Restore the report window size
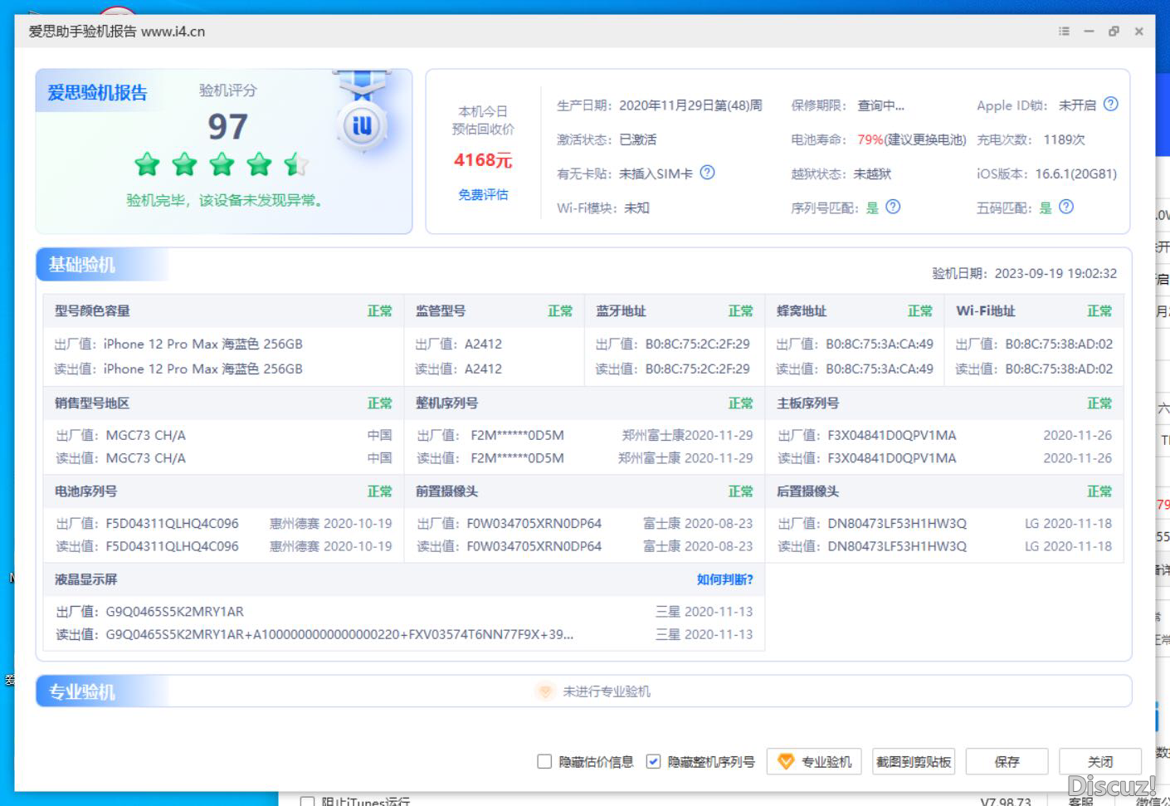Viewport: 1170px width, 806px height. coord(1114,32)
